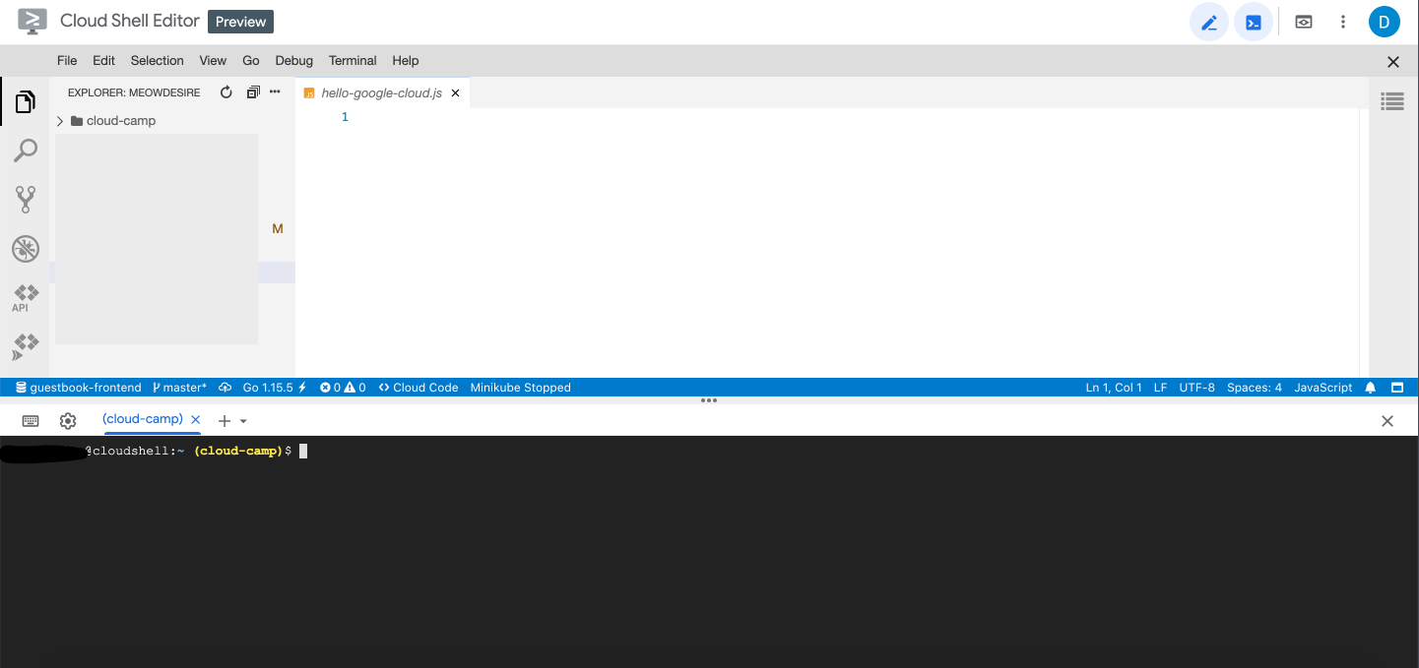Screen dimensions: 1419x668
Task: Open terminal settings gear
Action: click(x=68, y=421)
